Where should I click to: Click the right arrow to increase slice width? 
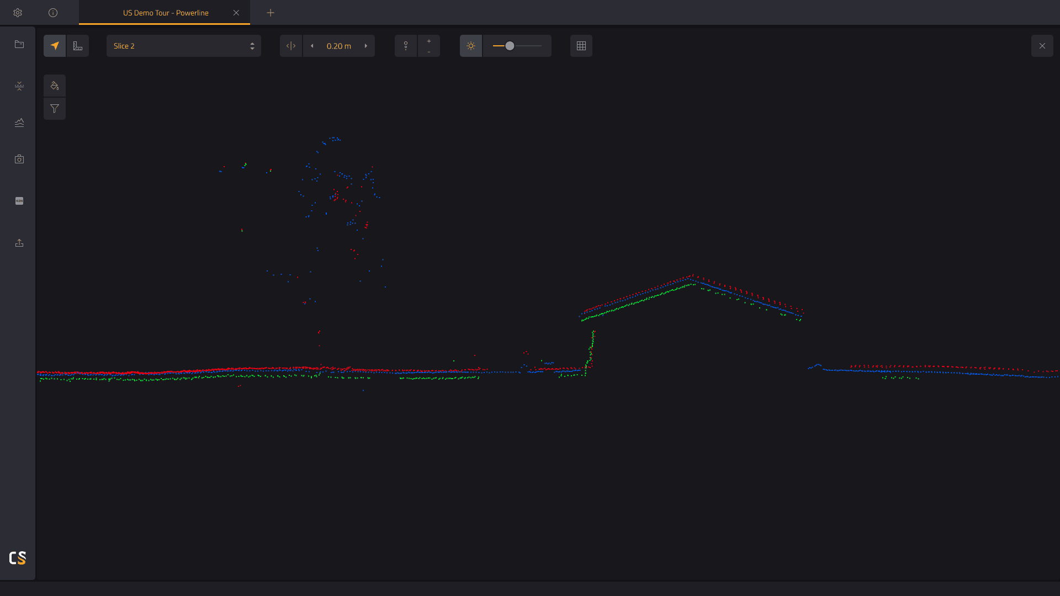365,46
